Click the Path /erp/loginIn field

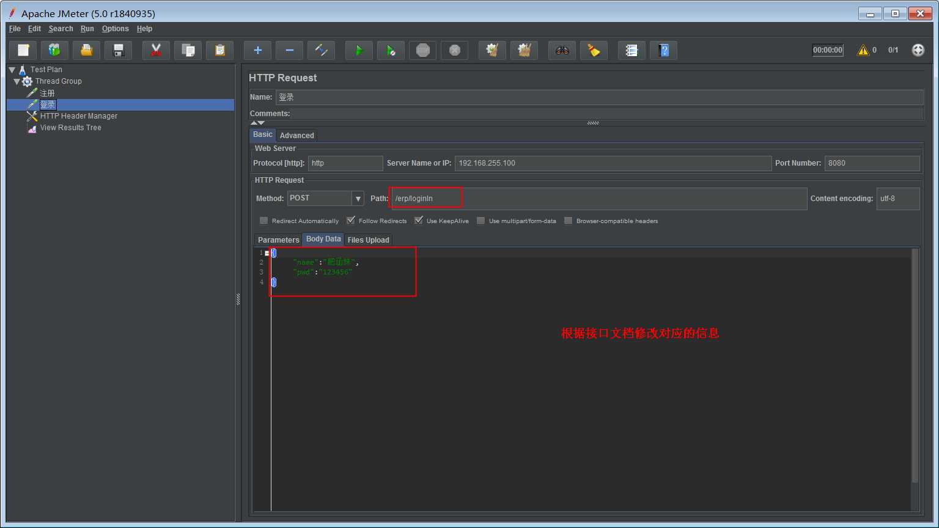click(x=599, y=199)
